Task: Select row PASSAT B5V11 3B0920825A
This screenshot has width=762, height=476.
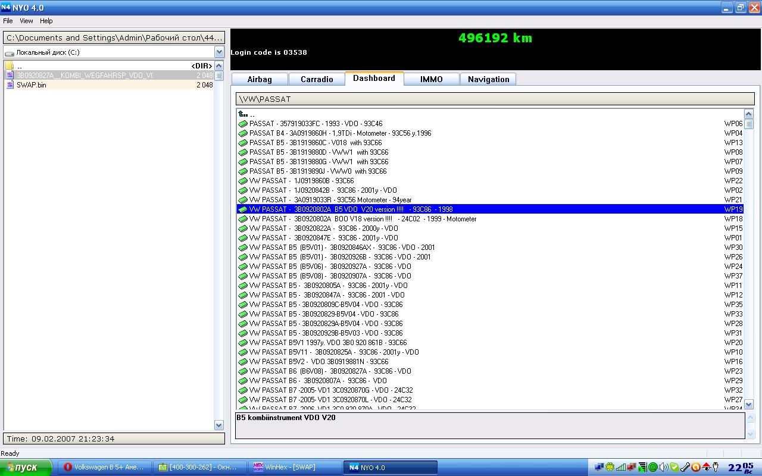Action: tap(490, 352)
